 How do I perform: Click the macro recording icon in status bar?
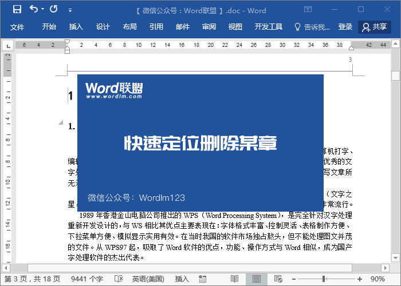coord(203,279)
